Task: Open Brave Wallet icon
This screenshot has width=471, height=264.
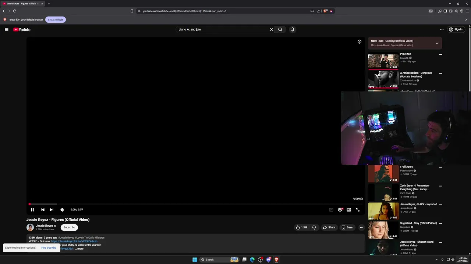Action: click(x=450, y=11)
